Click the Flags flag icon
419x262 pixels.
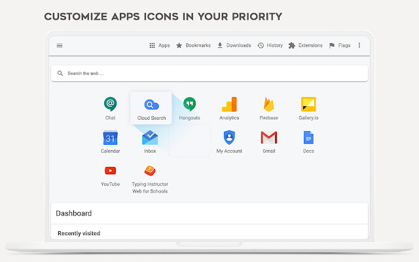[x=332, y=45]
